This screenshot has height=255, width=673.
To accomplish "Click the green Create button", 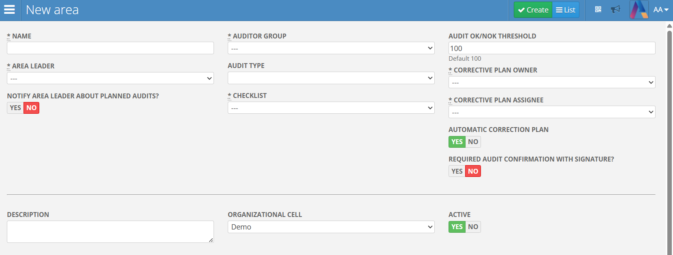I will click(x=533, y=10).
